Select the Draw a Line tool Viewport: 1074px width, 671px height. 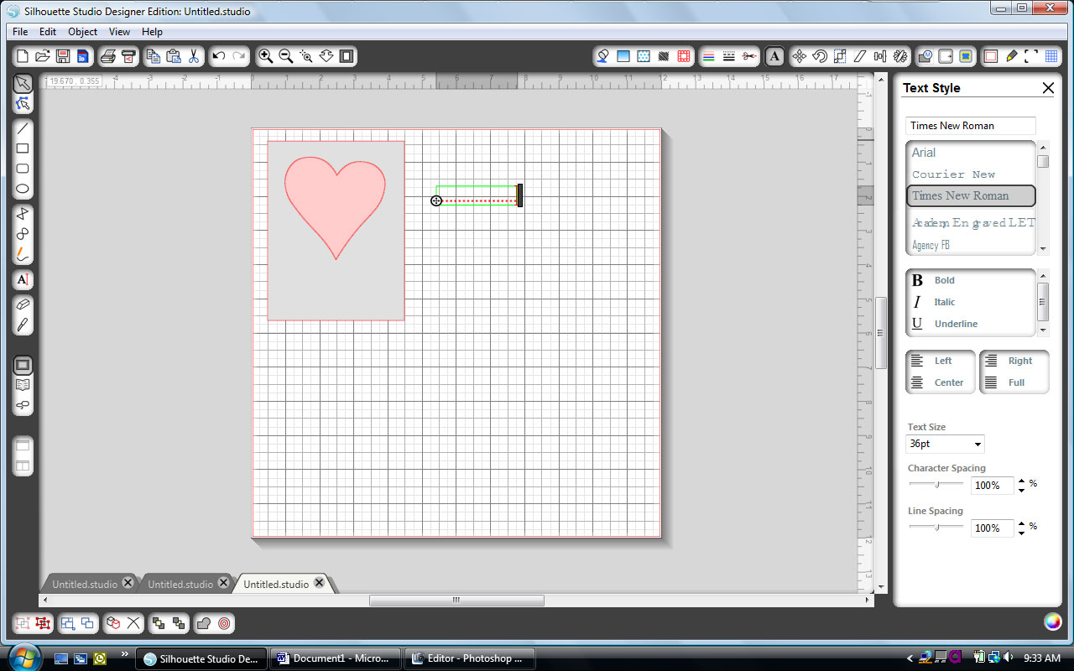[x=23, y=128]
